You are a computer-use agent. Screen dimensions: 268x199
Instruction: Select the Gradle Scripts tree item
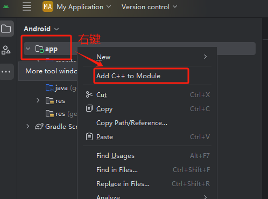click(56, 126)
